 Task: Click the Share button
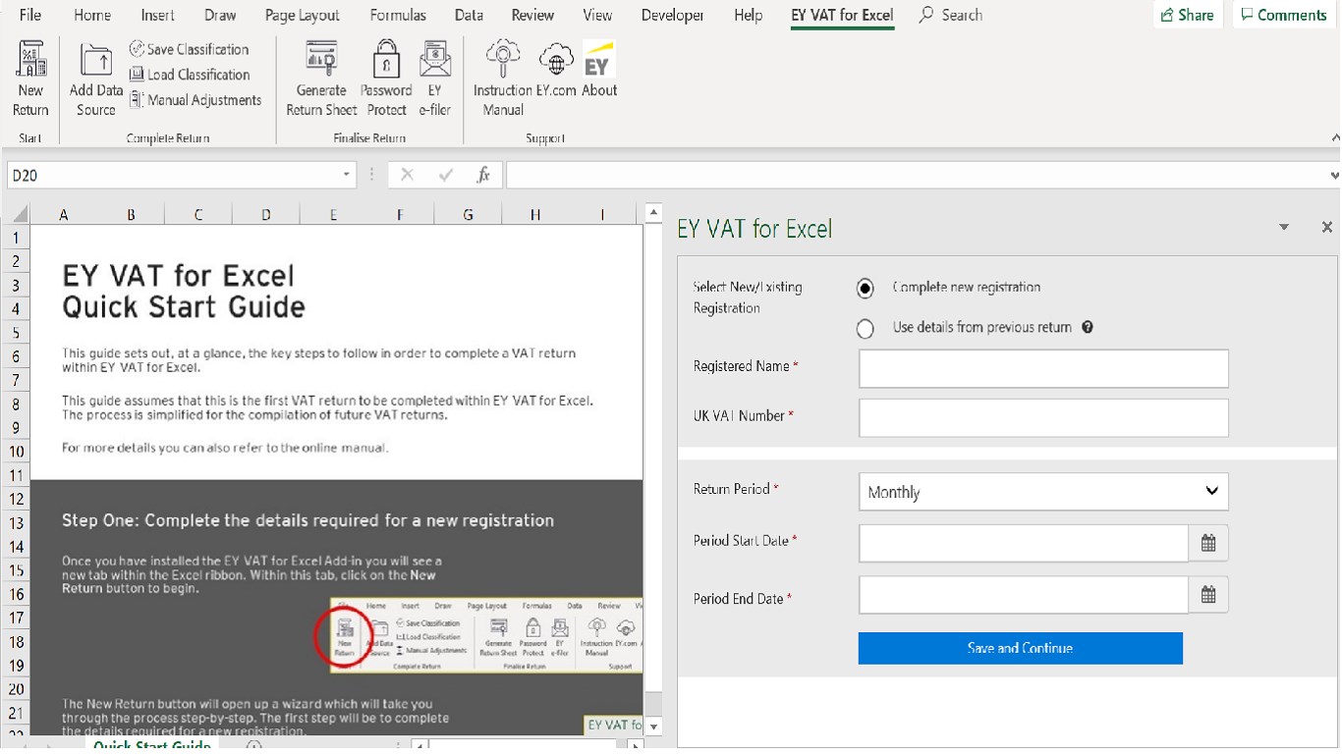pos(1187,15)
